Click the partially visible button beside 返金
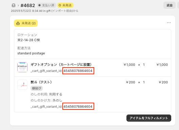Image resolution: width=179 pixels, height=130 pixels. (x=178, y=5)
